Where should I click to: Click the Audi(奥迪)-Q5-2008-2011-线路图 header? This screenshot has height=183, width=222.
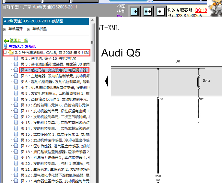click(x=46, y=21)
